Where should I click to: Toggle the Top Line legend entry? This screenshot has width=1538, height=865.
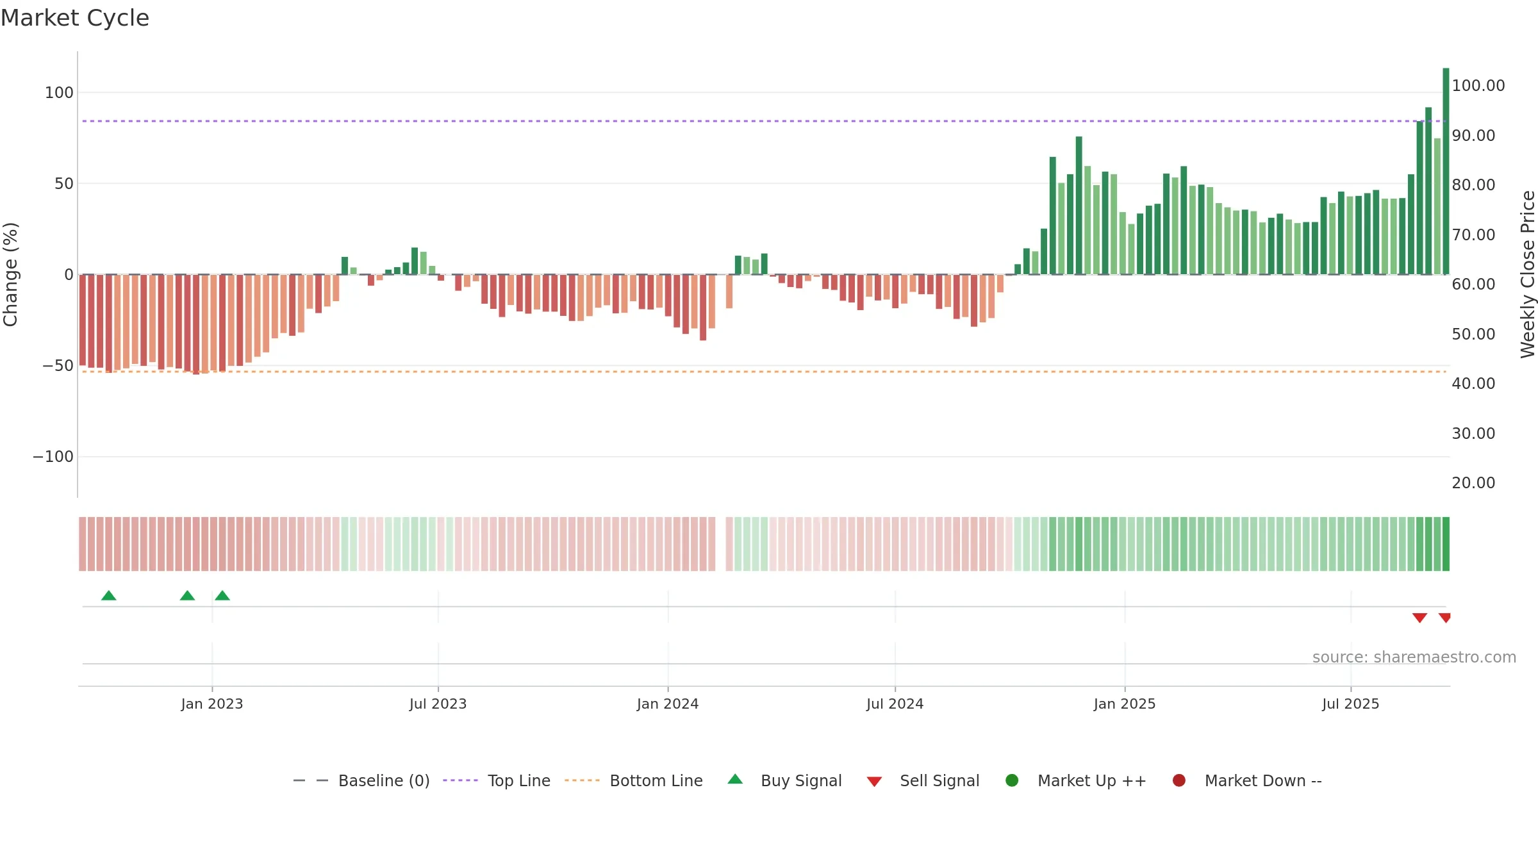pyautogui.click(x=497, y=780)
